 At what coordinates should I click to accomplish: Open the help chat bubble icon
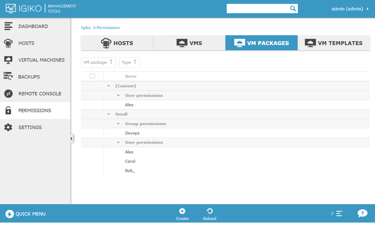pyautogui.click(x=362, y=213)
